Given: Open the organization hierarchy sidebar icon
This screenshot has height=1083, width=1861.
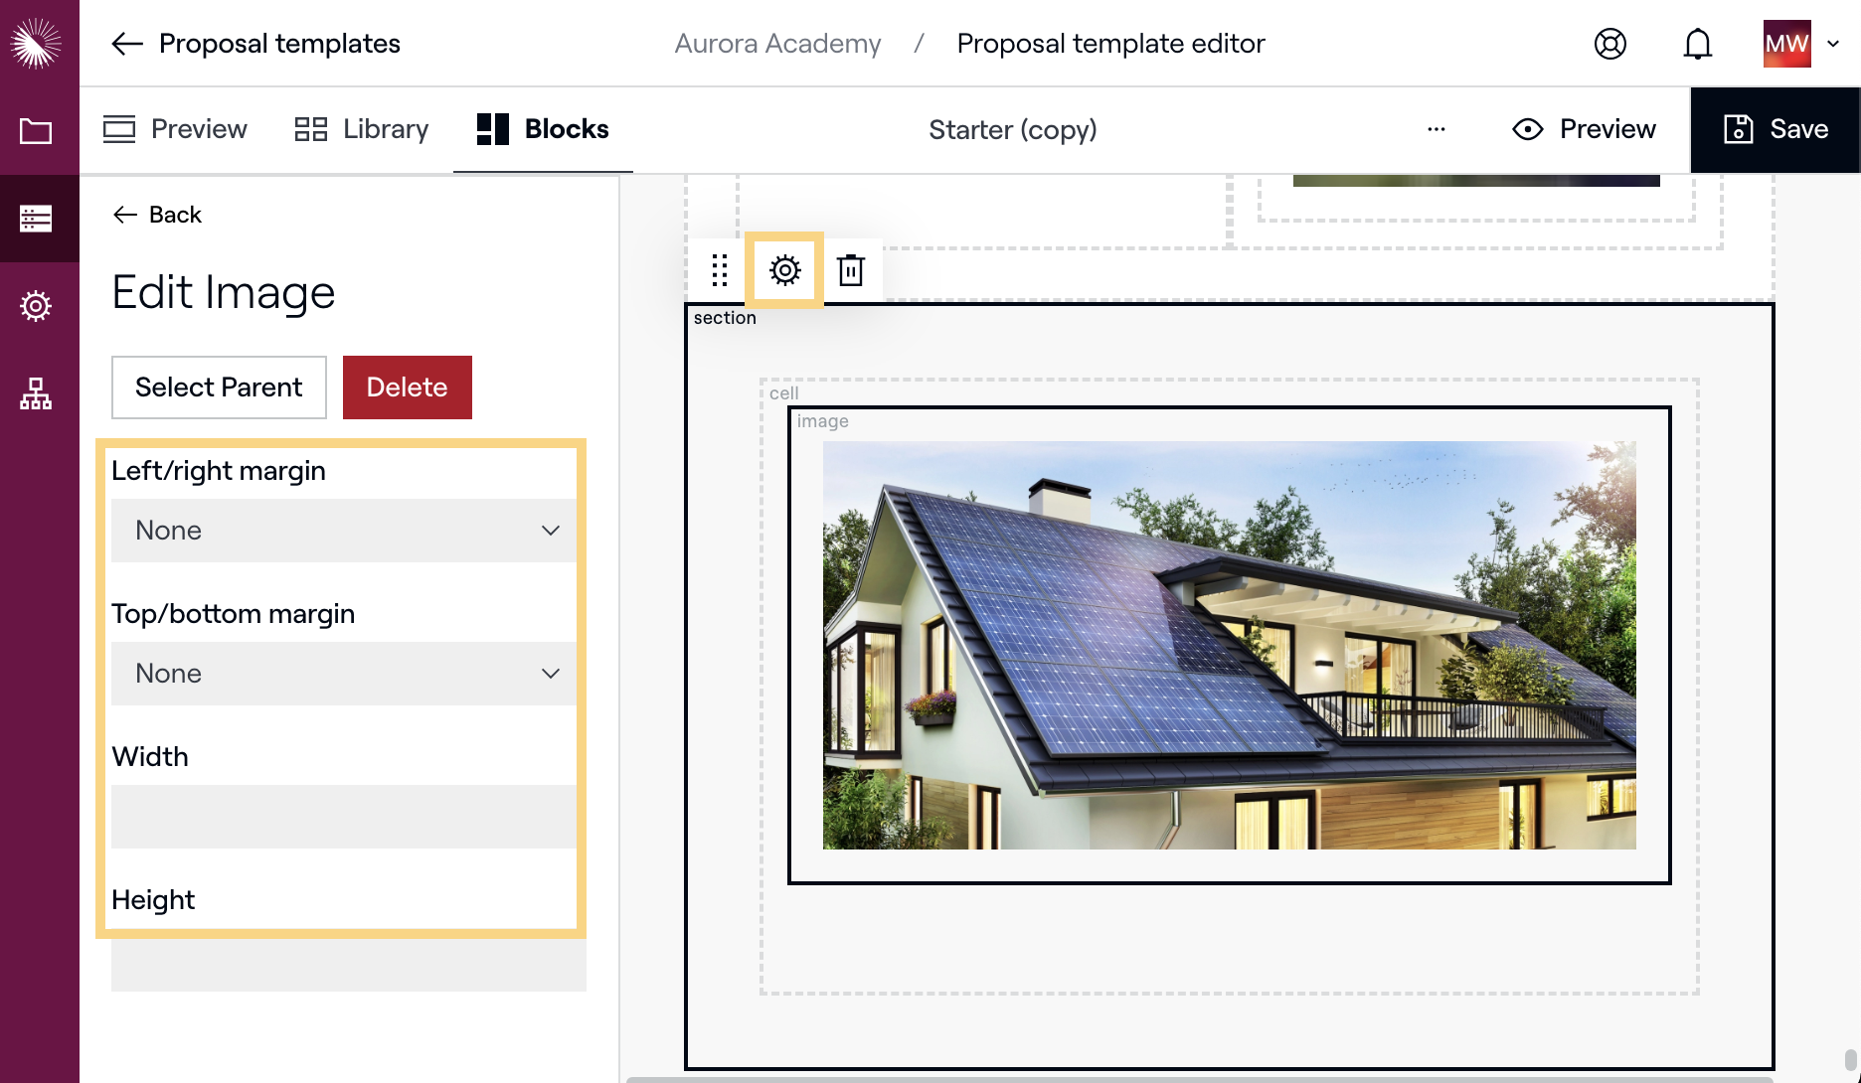Looking at the screenshot, I should pos(37,393).
